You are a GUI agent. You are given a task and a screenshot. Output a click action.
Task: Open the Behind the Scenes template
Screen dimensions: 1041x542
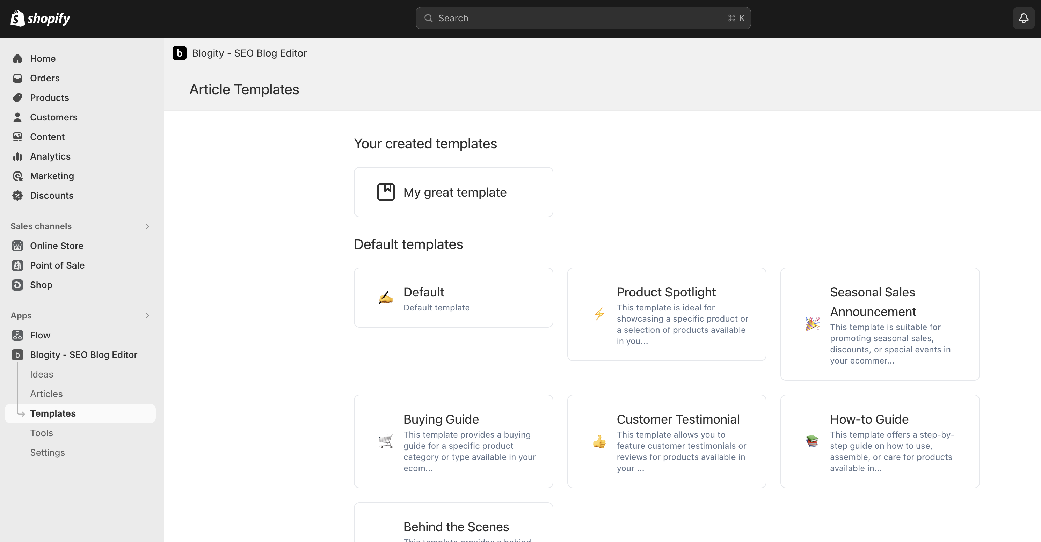453,522
